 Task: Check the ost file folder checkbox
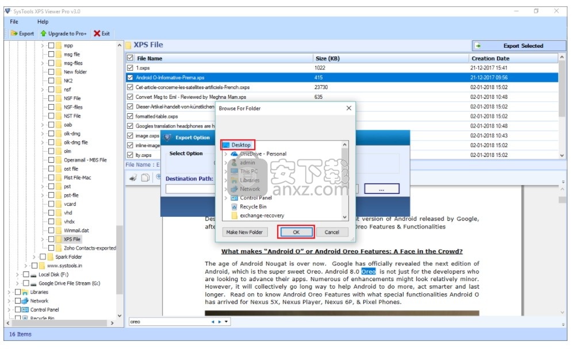pyautogui.click(x=51, y=169)
